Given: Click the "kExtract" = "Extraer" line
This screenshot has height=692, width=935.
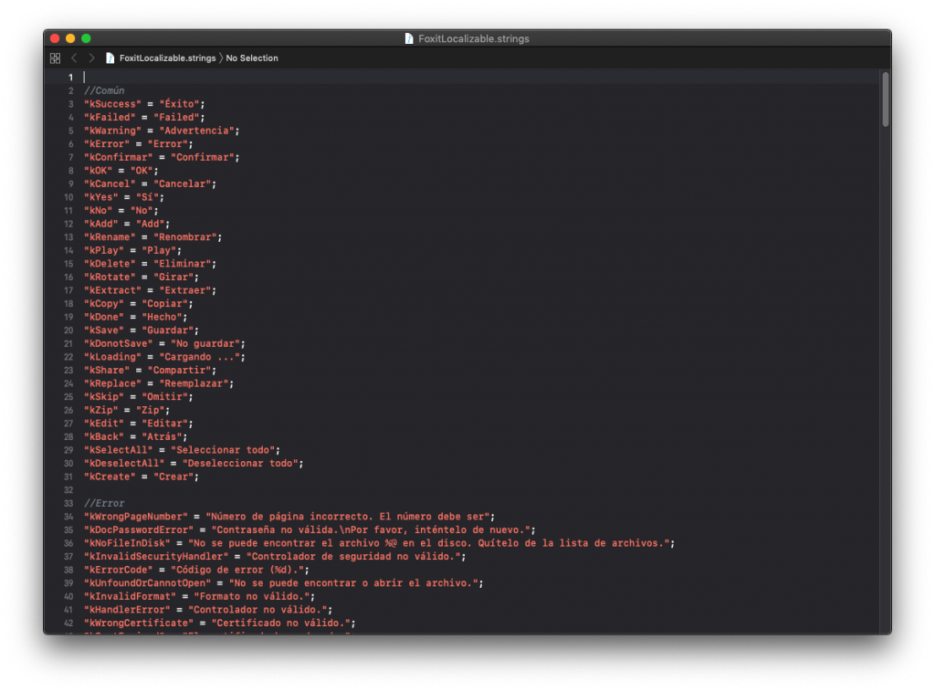Looking at the screenshot, I should coord(151,290).
